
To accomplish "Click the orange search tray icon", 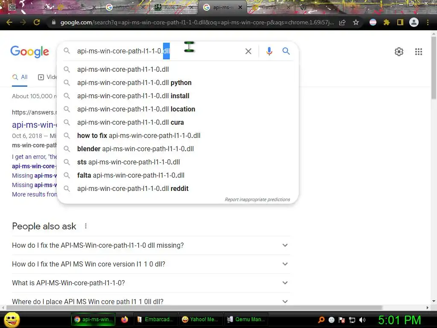I will click(x=321, y=320).
